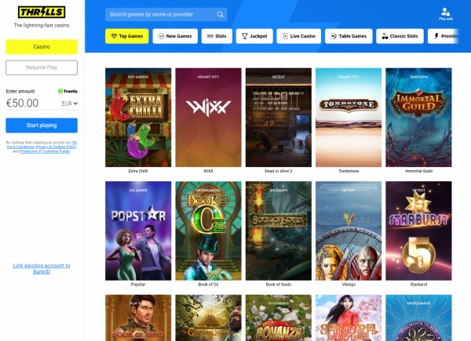Open the Table Games tab
Viewport: 471px width, 341px height.
[x=349, y=36]
